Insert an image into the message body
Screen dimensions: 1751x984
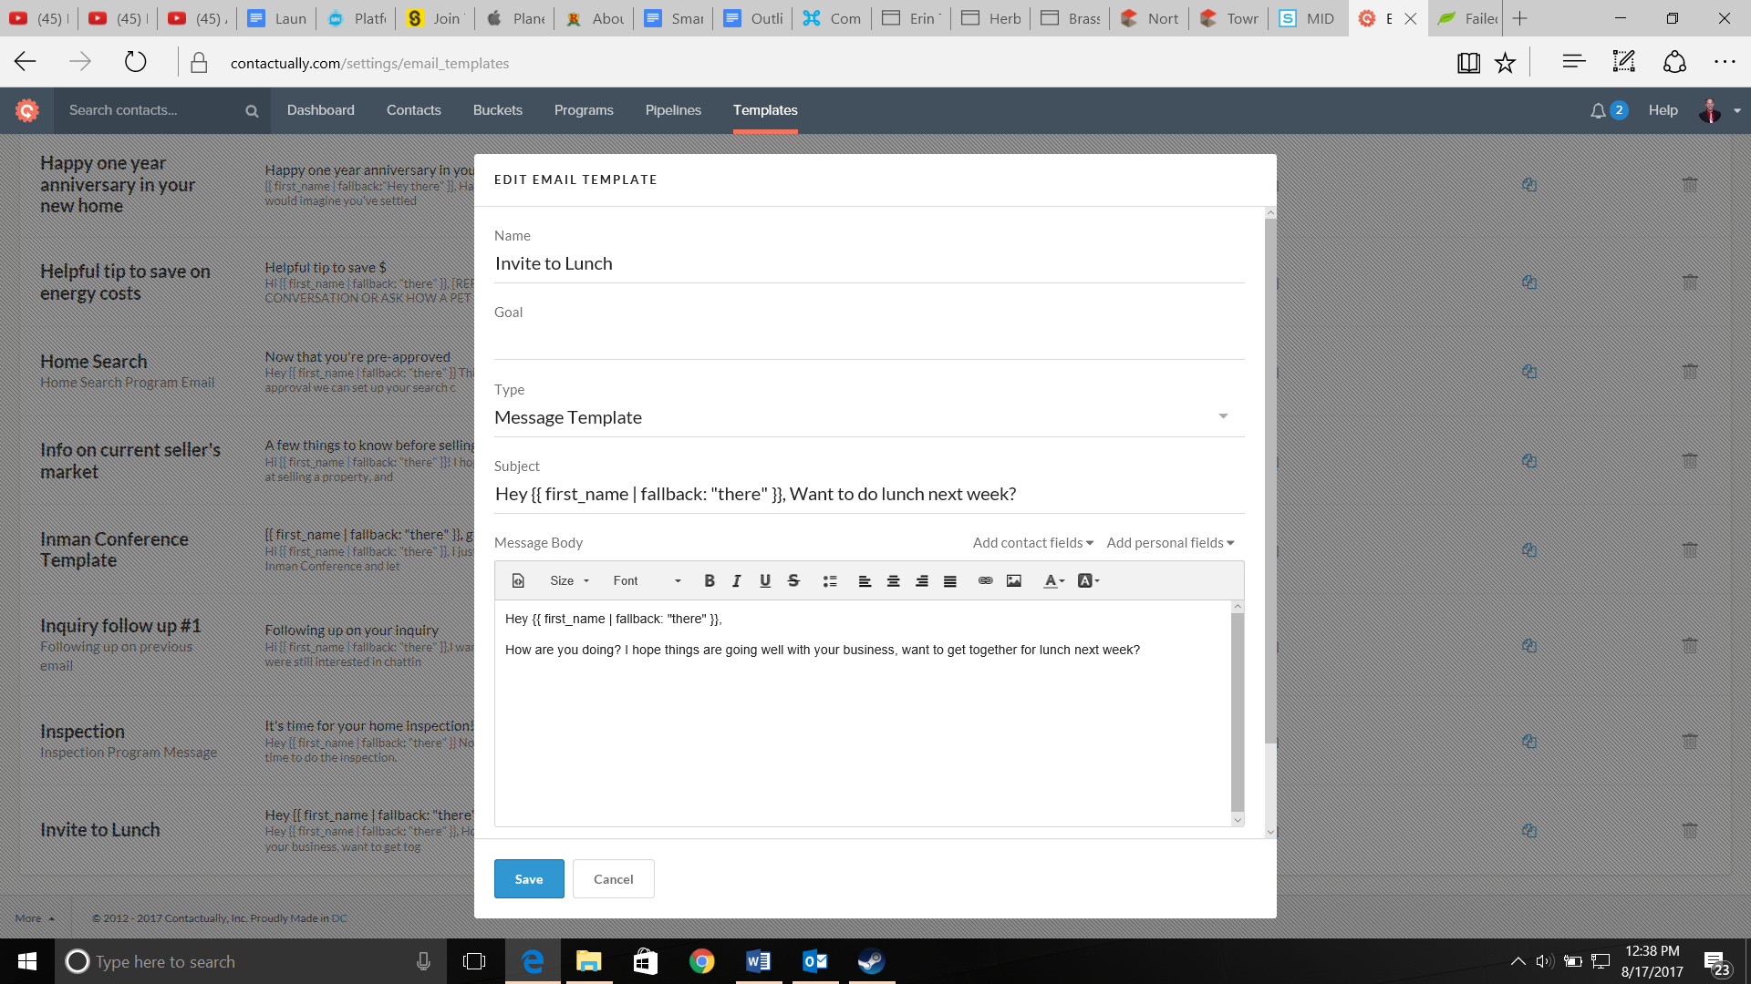1014,580
